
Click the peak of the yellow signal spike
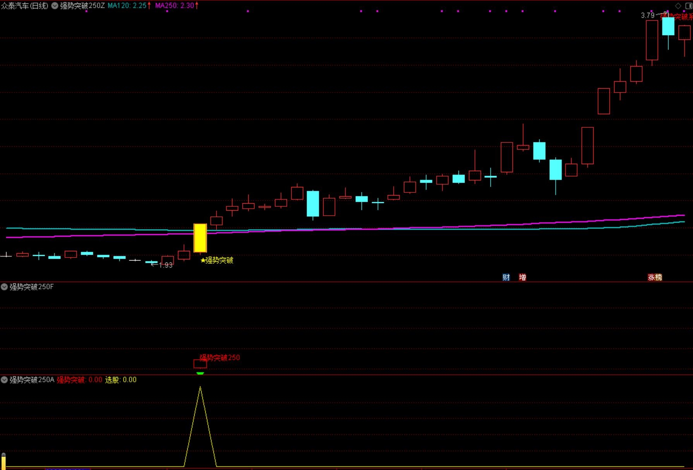click(x=200, y=387)
